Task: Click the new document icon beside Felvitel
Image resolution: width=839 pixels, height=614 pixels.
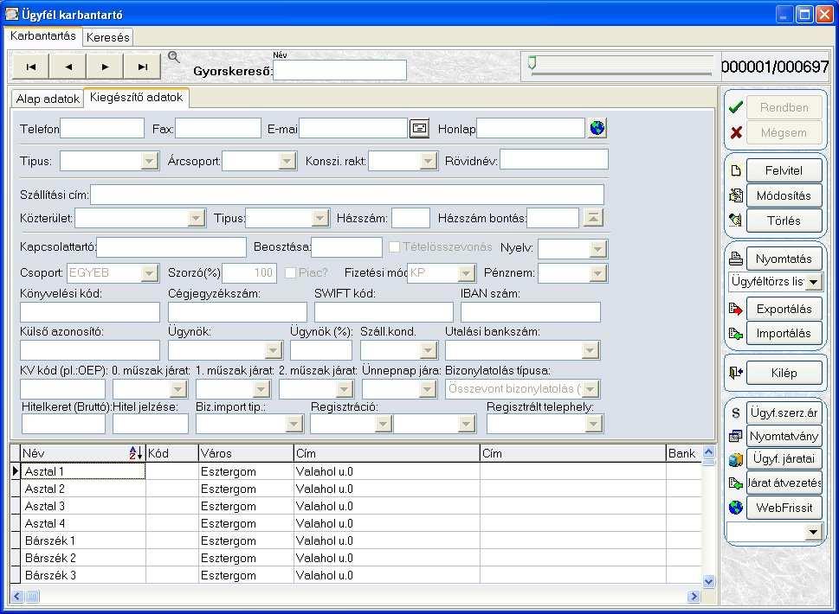Action: pyautogui.click(x=736, y=170)
